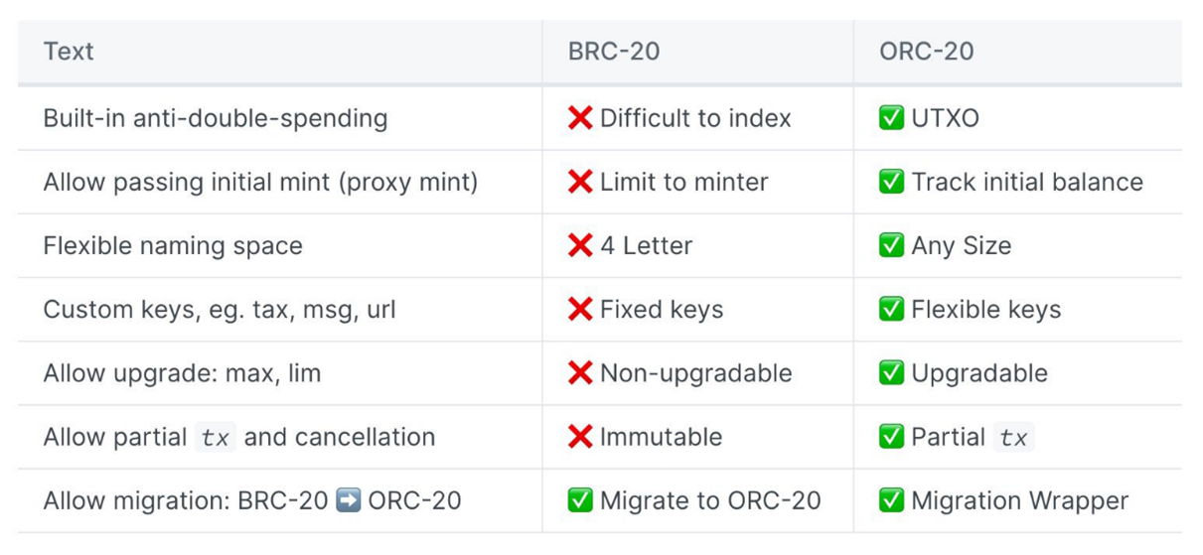Select the Migration Wrapper cell text
Screen dimensions: 1203x555
click(1020, 500)
